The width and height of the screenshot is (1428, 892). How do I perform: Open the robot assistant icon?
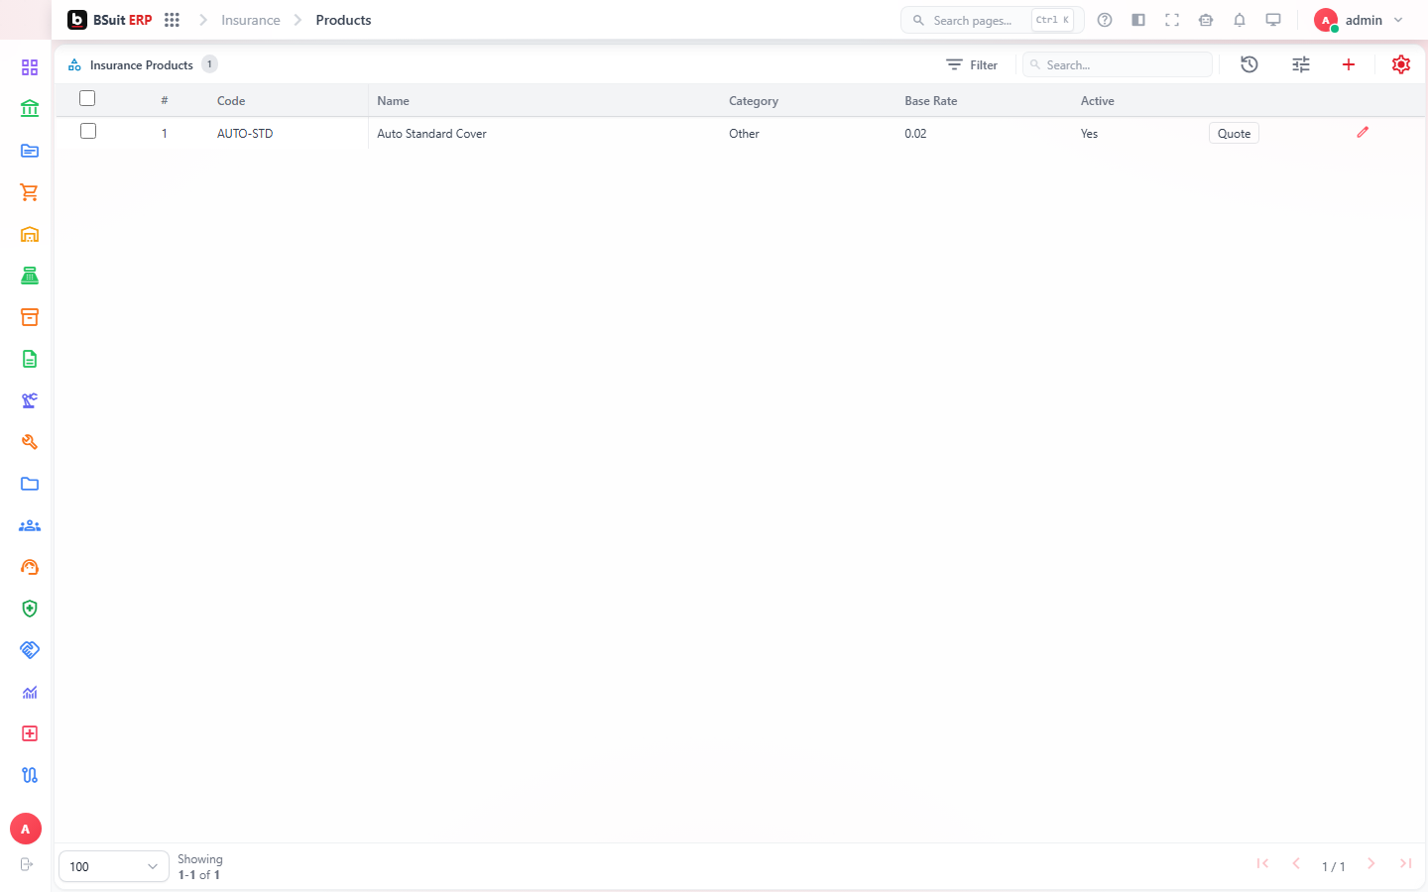[x=1206, y=20]
